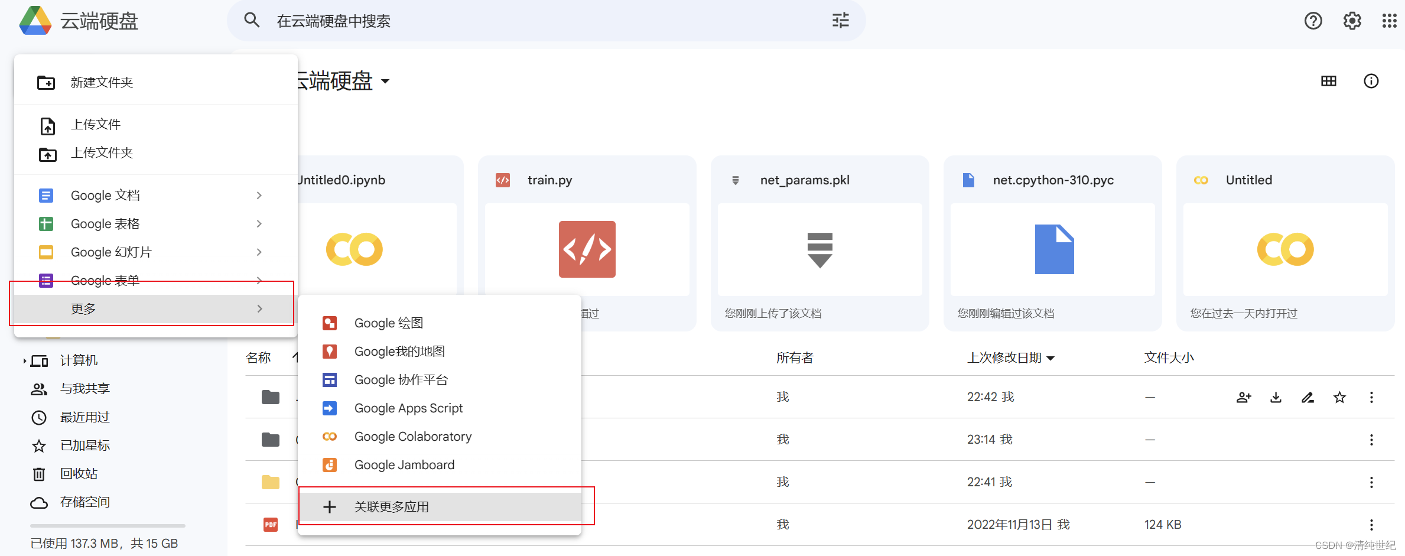Open more actions for 124 KB row
Viewport: 1405px width, 556px height.
tap(1371, 525)
